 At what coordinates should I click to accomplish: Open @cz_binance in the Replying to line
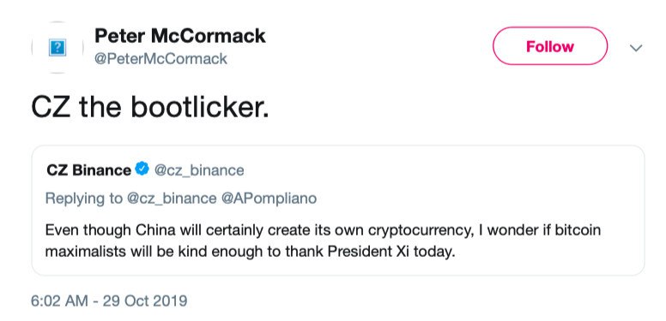[172, 199]
